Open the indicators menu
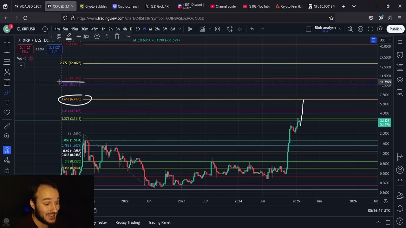406x228 pixels. (202, 29)
